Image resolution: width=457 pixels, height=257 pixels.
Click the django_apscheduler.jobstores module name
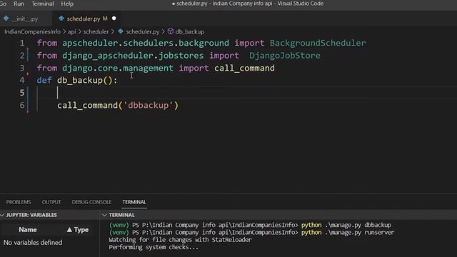[x=133, y=56]
